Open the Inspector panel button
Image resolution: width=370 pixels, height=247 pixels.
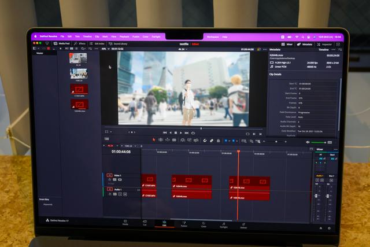pyautogui.click(x=324, y=44)
